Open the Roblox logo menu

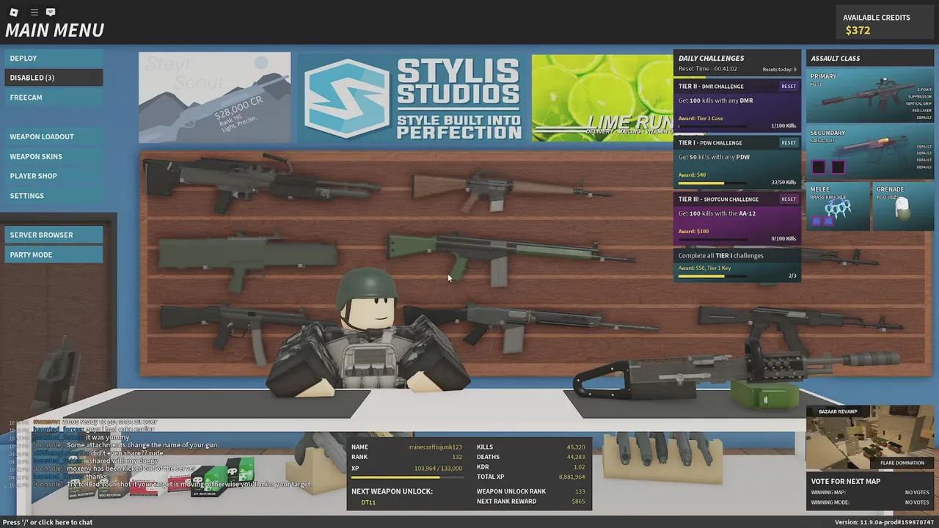(x=13, y=12)
